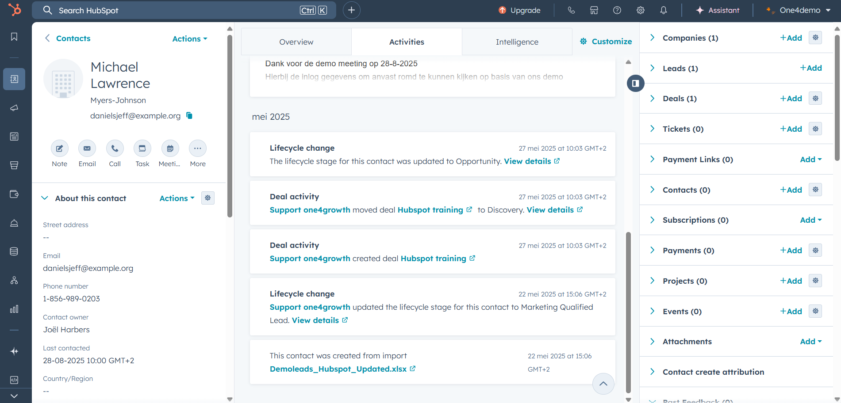Collapse the About this contact section
Image resolution: width=841 pixels, height=403 pixels.
(45, 198)
